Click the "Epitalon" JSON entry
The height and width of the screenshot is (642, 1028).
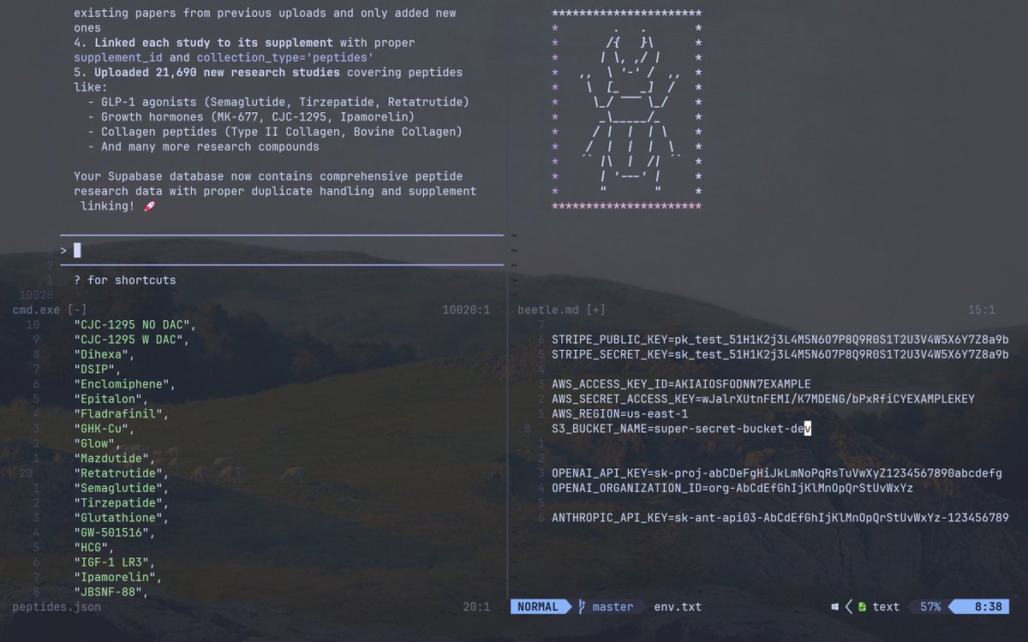(111, 399)
